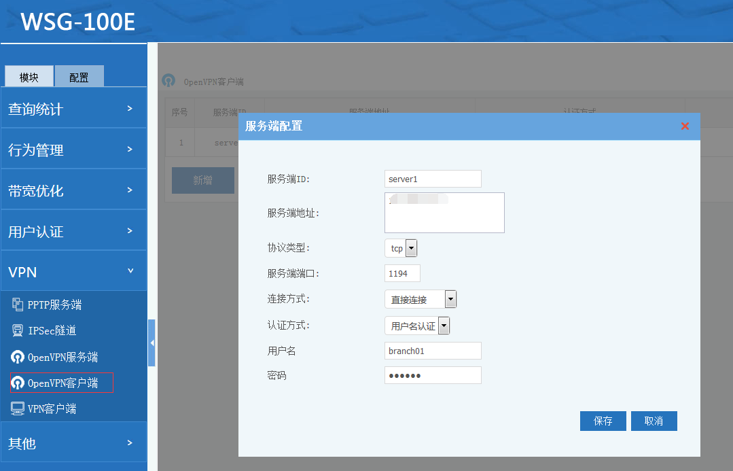Screen dimensions: 733x471
Task: Click the IPSec隧道 train icon
Action: (x=18, y=330)
